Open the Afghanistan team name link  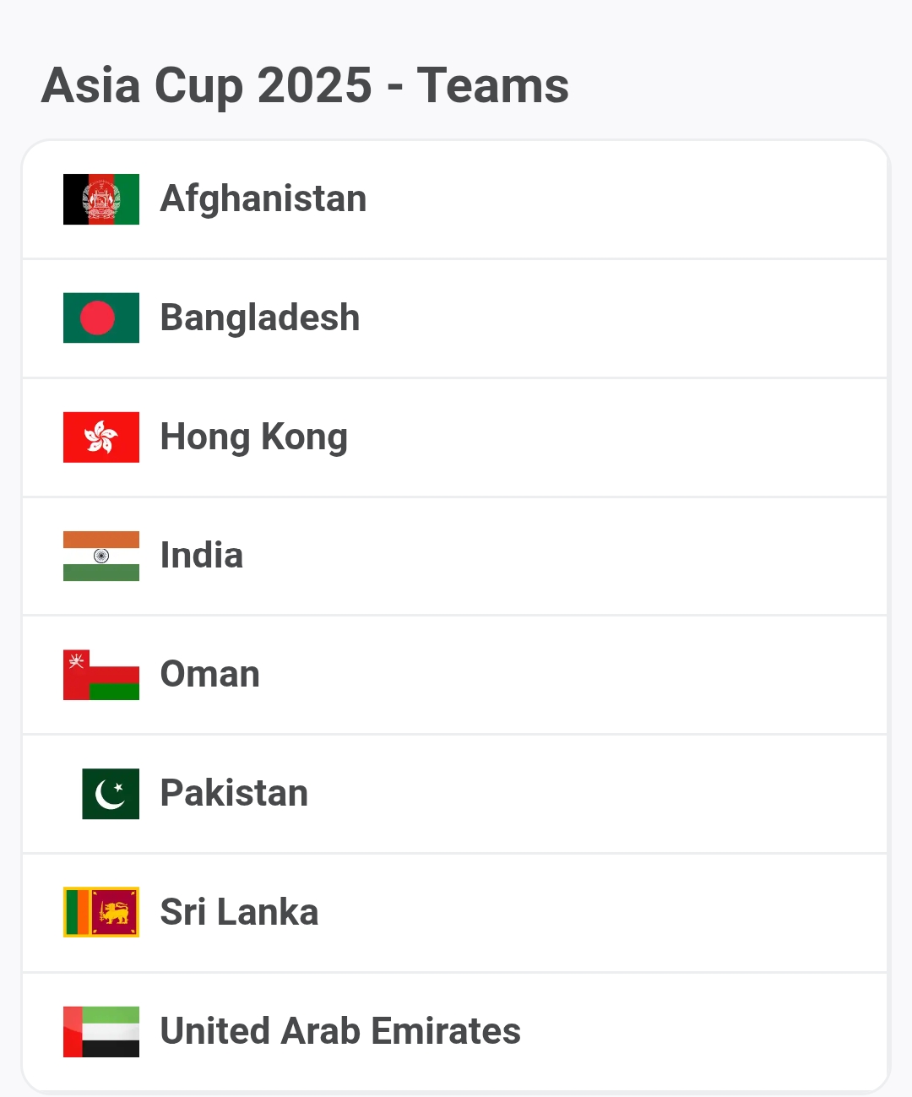263,200
